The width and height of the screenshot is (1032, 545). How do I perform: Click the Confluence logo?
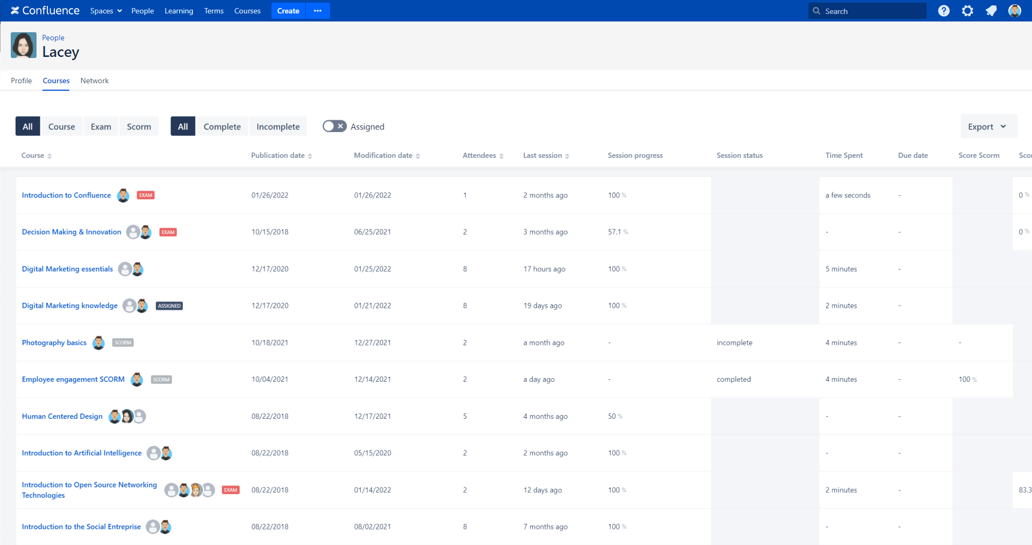(x=45, y=11)
